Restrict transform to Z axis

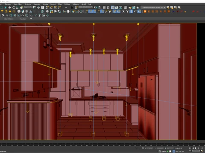pos(131,11)
